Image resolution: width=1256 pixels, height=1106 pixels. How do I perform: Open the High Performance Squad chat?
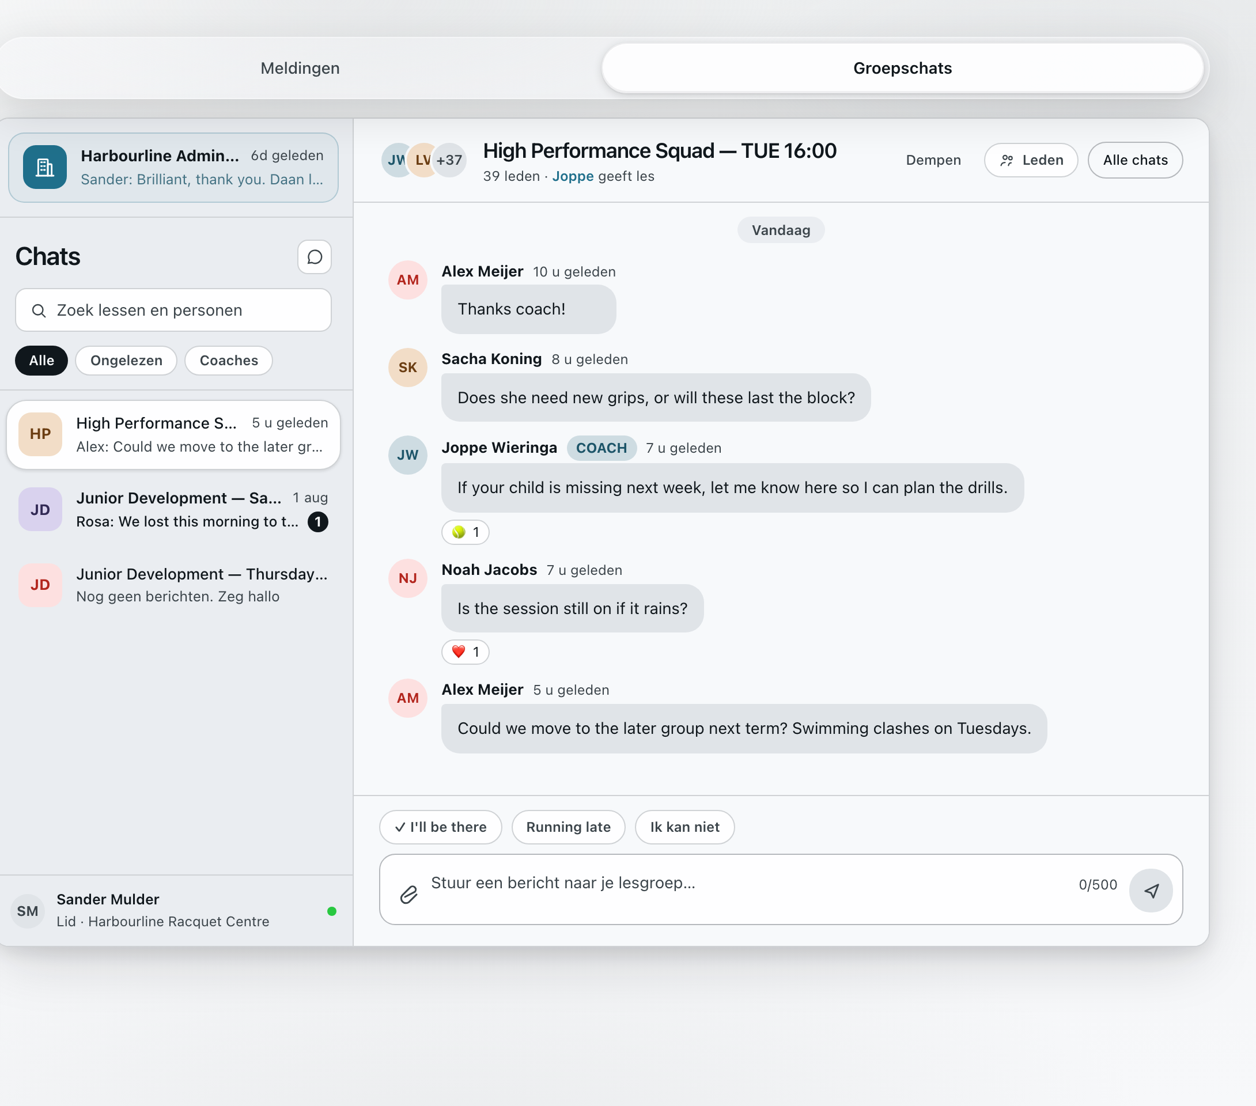(173, 435)
